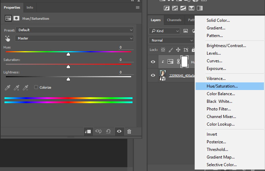Screen dimensions: 265x171
Task: Choose Threshold... from the menu
Action: click(x=230, y=150)
